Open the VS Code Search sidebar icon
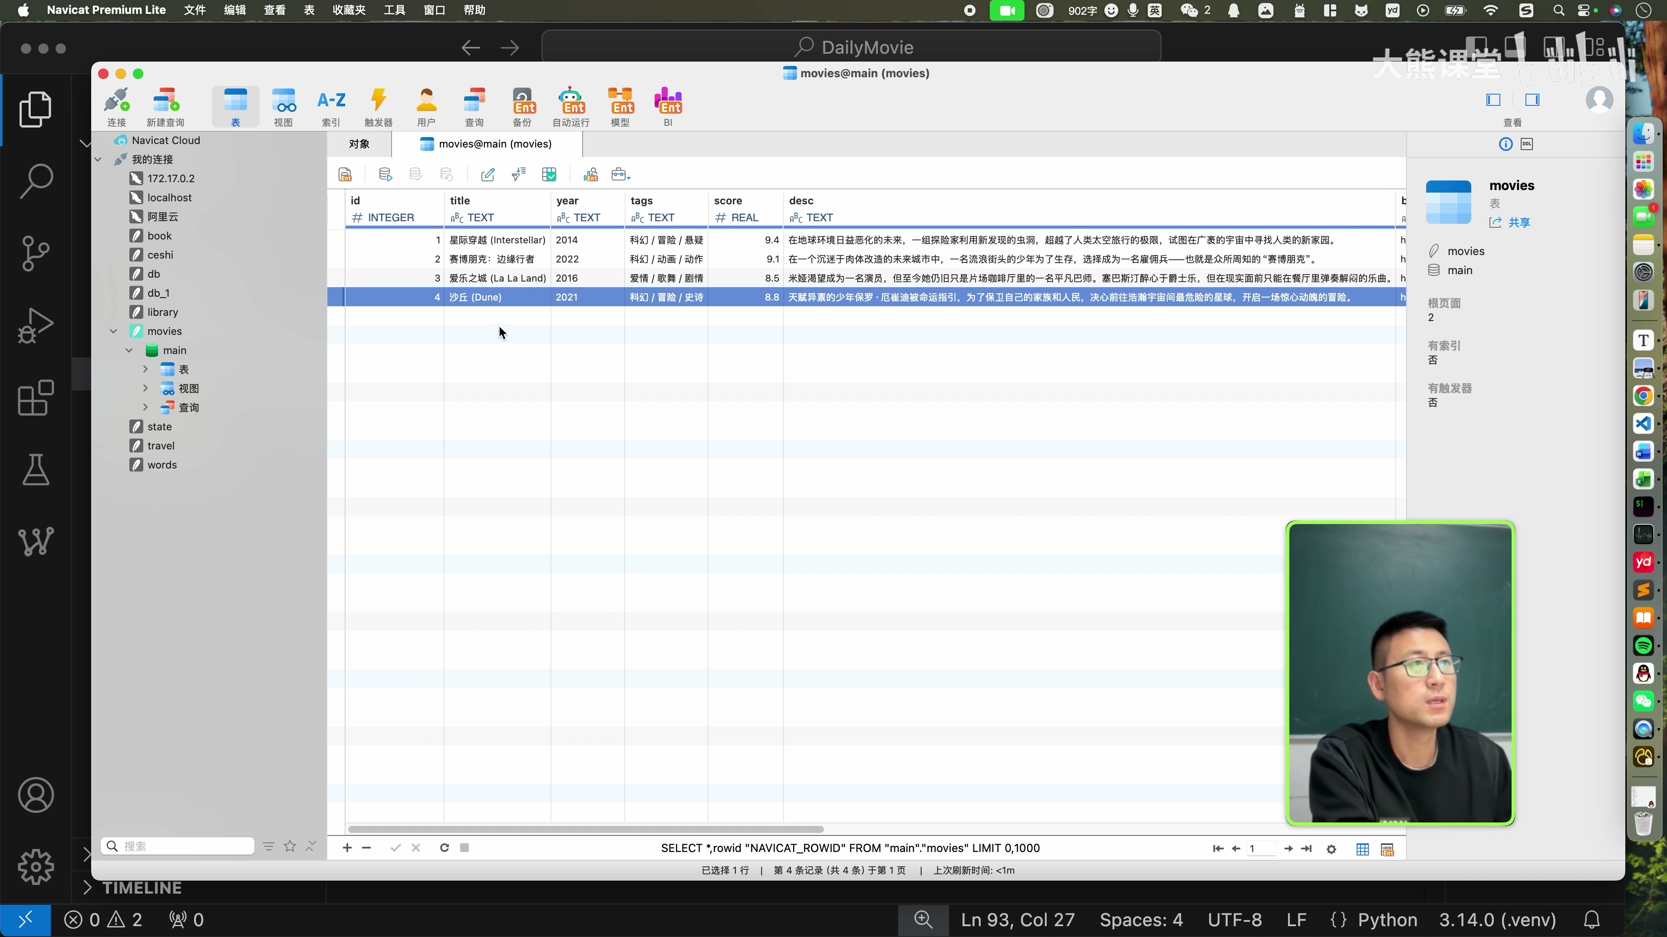 click(x=36, y=181)
